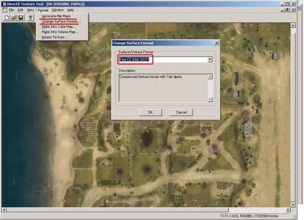
Task: Click the horizontal scrollbar thumb
Action: coord(118,209)
